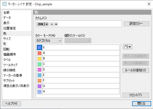Select the blue color swatch for 0

39,47
